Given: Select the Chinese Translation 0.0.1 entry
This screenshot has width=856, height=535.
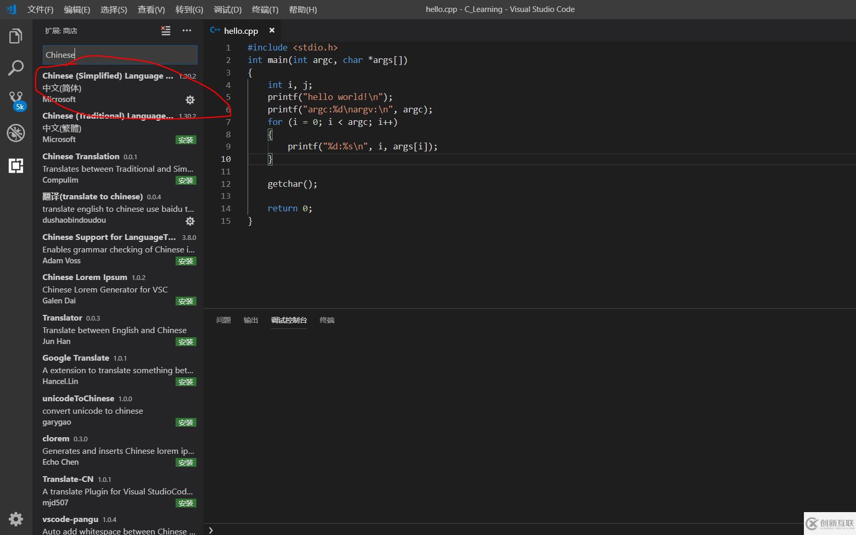Looking at the screenshot, I should [x=118, y=168].
